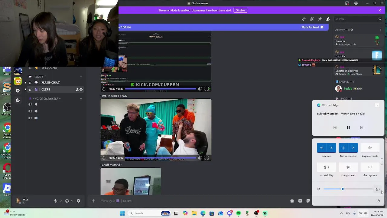
Task: Open the WELCOME channel
Action: [x=49, y=68]
